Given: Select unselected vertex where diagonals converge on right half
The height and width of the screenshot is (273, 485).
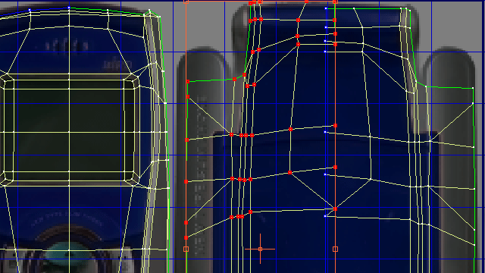Looking at the screenshot, I should click(371, 179).
